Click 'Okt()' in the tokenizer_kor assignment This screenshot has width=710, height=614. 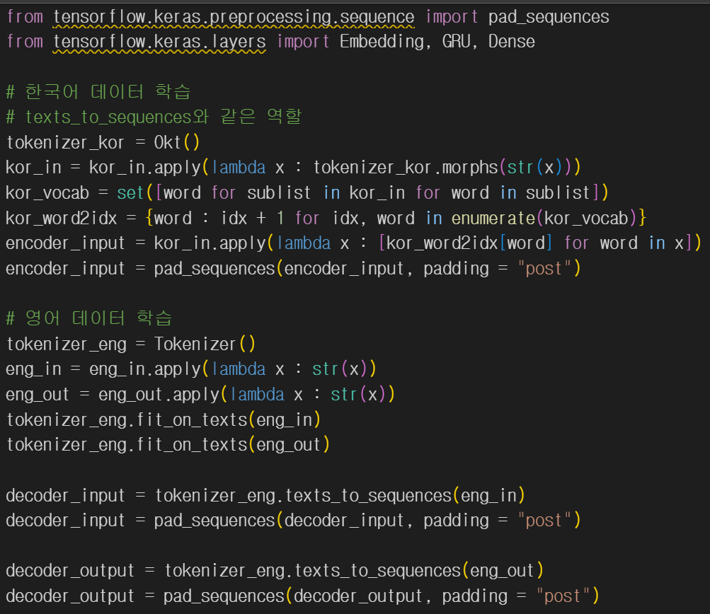tap(176, 142)
